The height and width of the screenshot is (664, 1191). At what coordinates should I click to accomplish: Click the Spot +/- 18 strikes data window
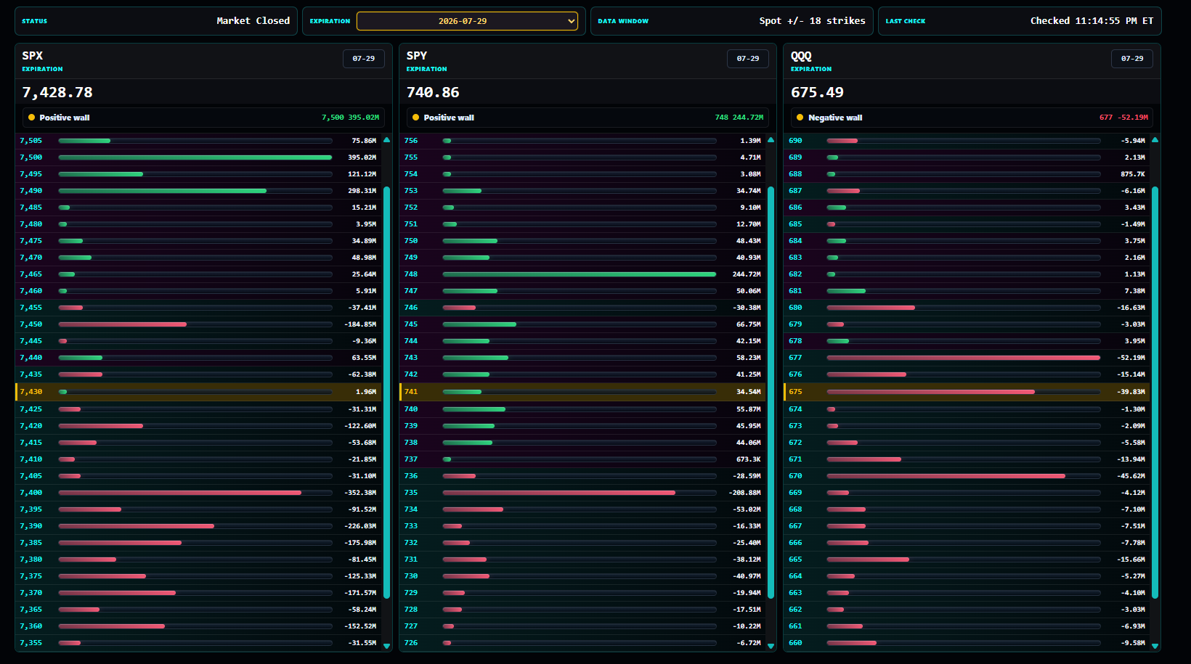(x=812, y=21)
